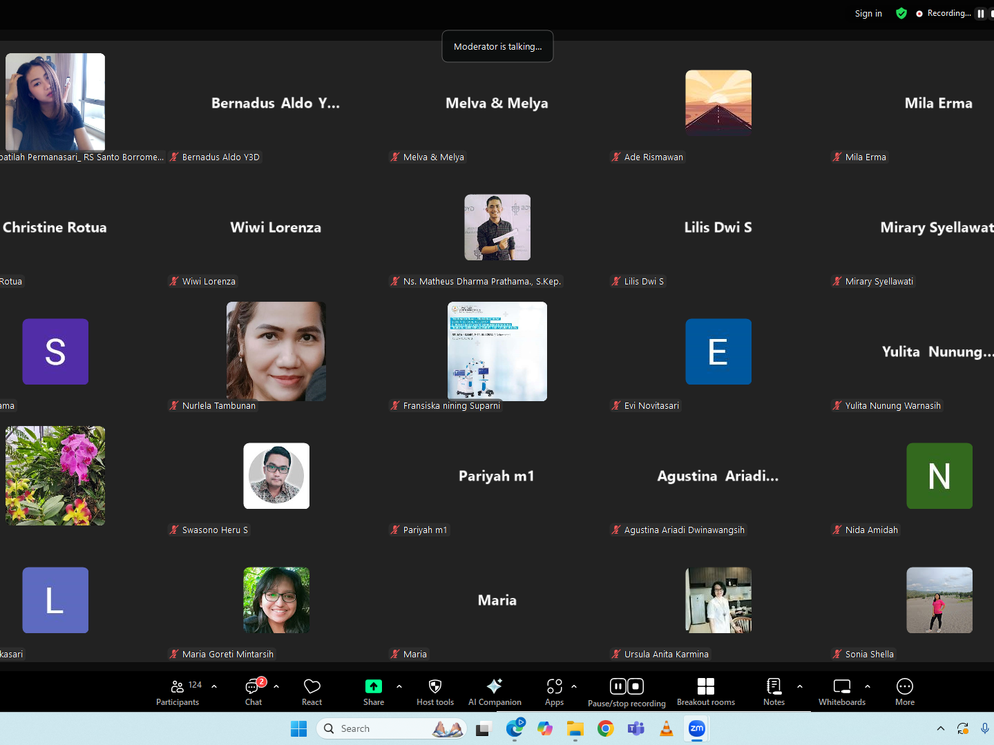Expand the Chat options arrow
Screen dimensions: 994x745
pyautogui.click(x=276, y=686)
